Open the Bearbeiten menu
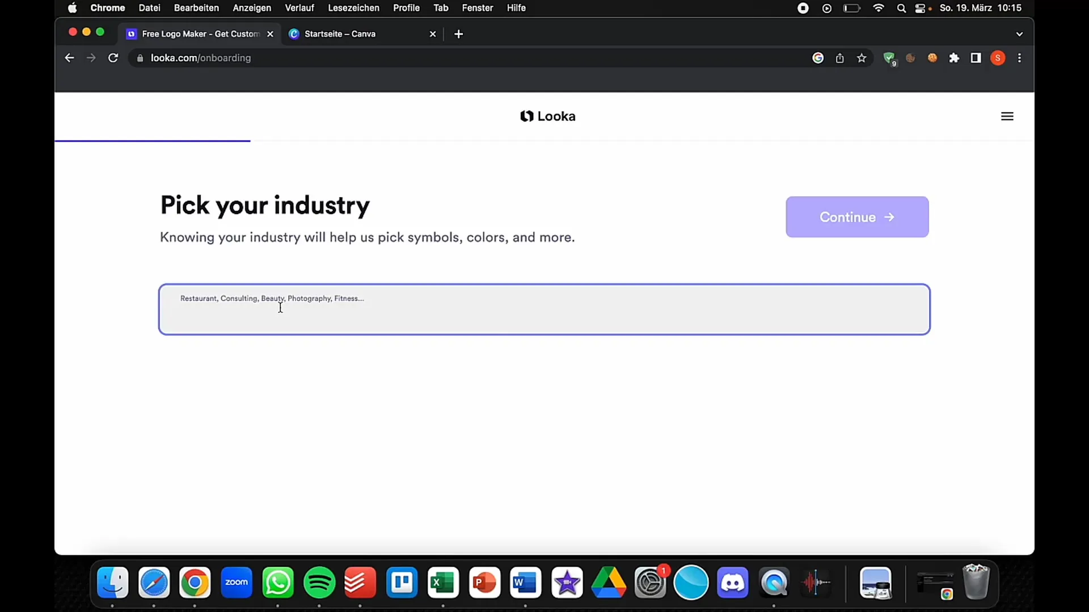1089x612 pixels. (196, 8)
